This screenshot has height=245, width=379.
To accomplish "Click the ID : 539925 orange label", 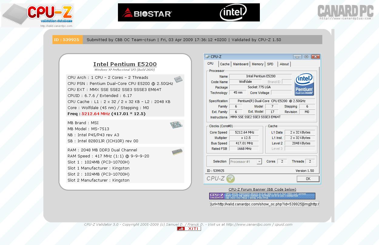I will (x=67, y=40).
